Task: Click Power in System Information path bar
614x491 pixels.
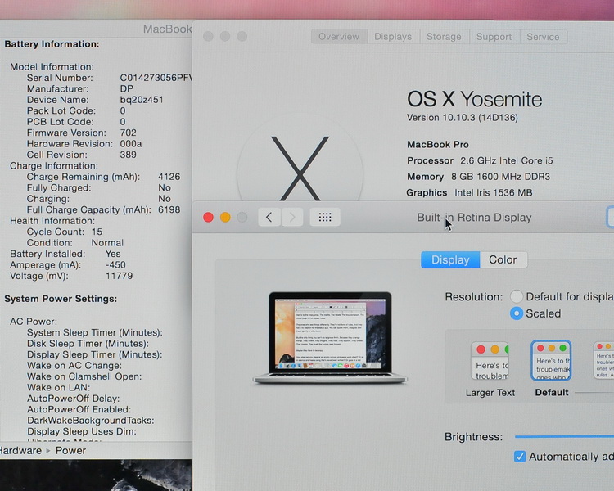Action: pos(70,450)
